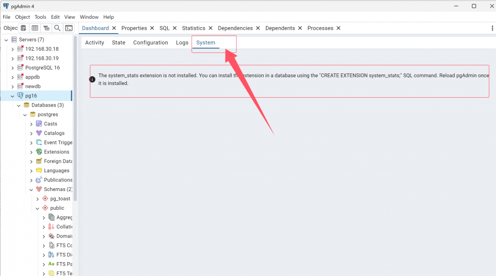
Task: Click the Servers group icon
Action: [x=14, y=39]
